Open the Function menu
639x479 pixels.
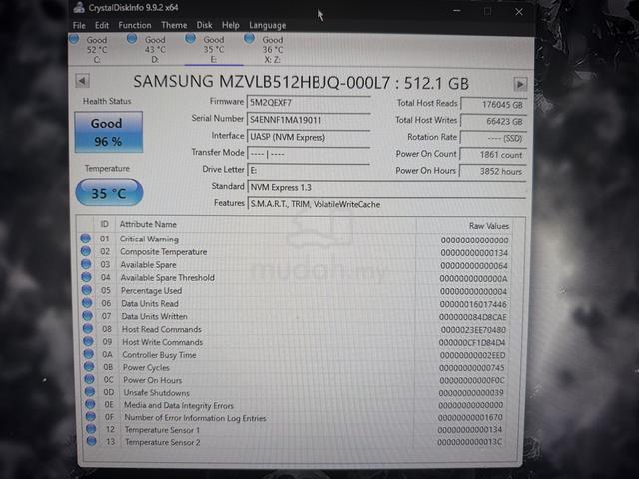135,25
